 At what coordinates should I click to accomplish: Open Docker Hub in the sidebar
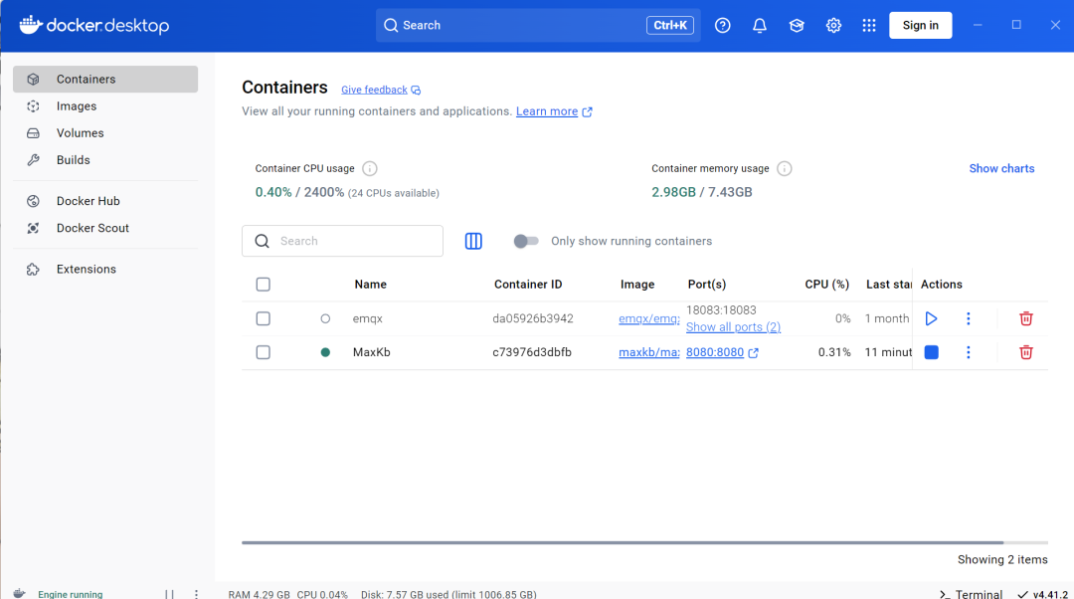click(x=105, y=201)
